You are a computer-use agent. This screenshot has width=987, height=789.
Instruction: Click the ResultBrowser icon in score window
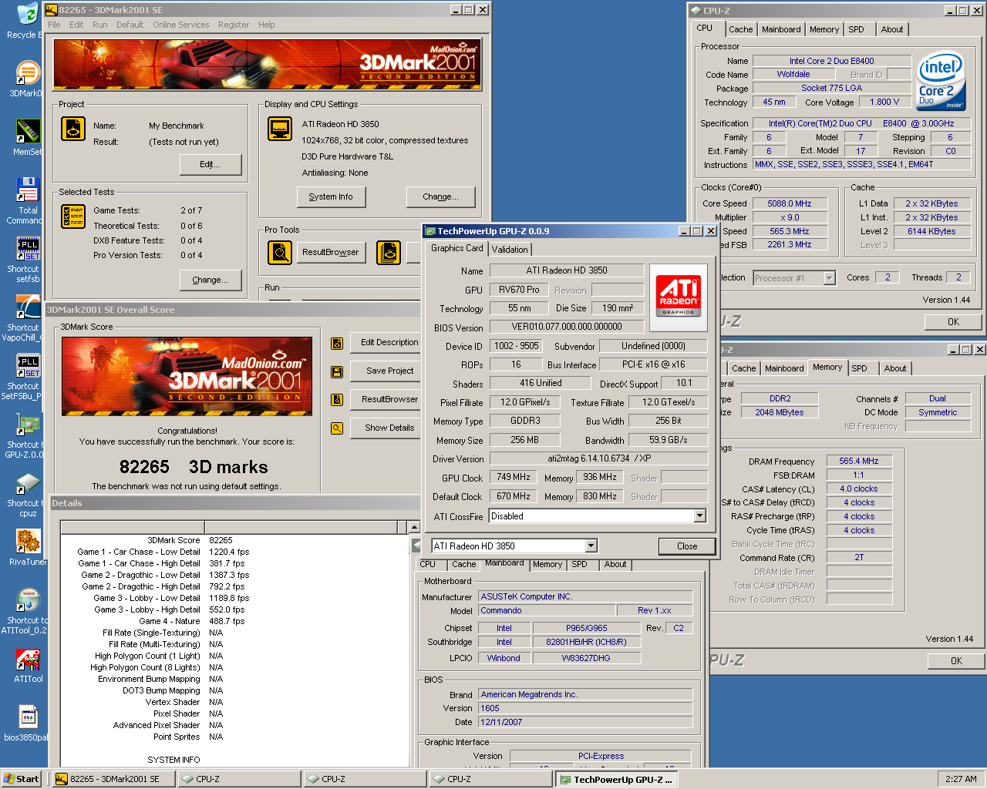tap(337, 400)
